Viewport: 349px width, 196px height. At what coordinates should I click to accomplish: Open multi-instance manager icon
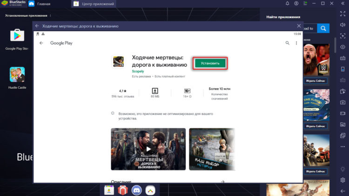coord(343,135)
